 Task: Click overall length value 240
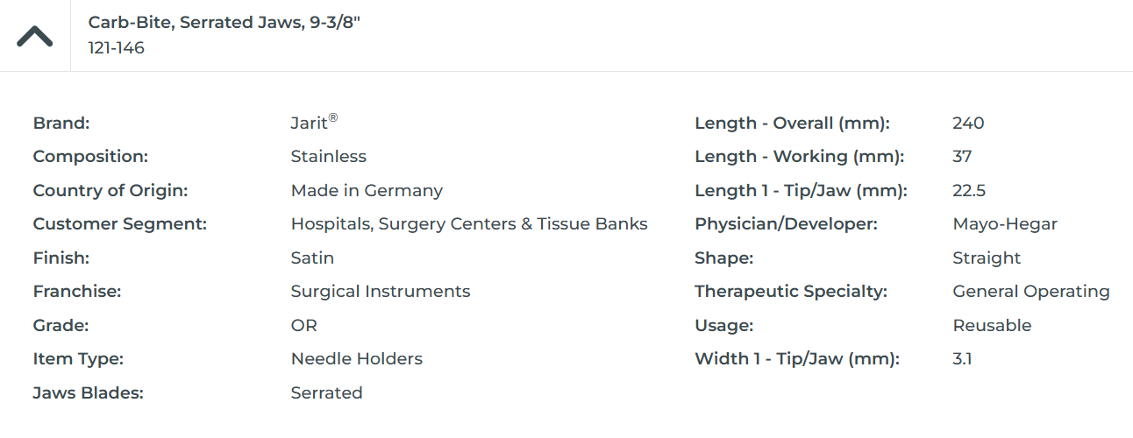(x=968, y=124)
